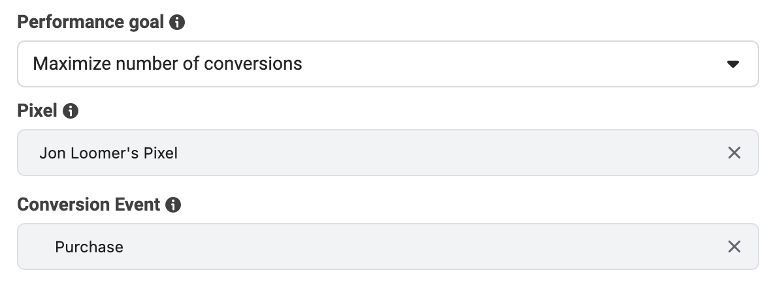Expand the Pixel selector showing Jon Loomer's Pixel
The width and height of the screenshot is (771, 283).
(x=388, y=153)
